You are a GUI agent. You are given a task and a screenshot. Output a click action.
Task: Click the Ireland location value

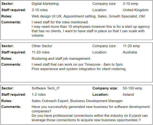[x=128, y=94]
